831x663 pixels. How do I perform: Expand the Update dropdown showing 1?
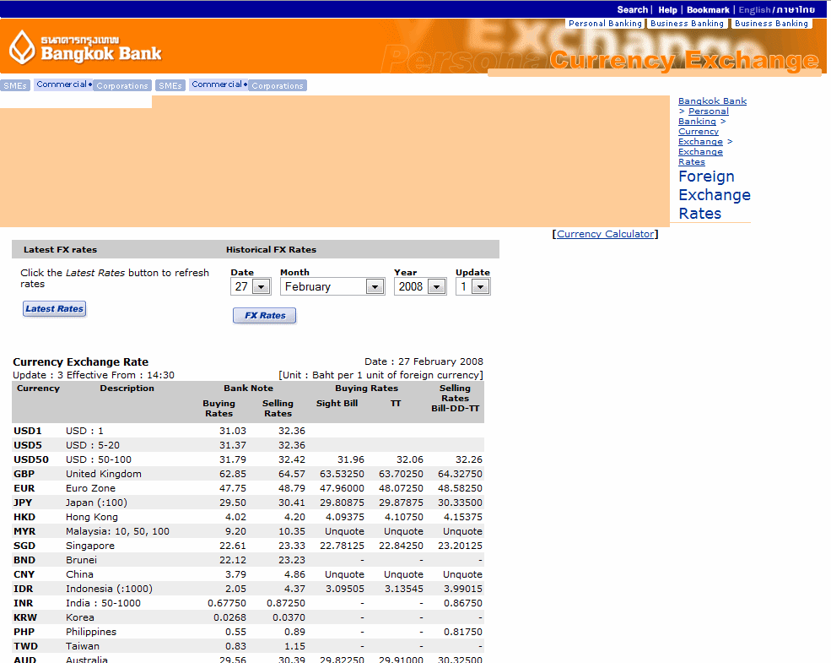(472, 286)
